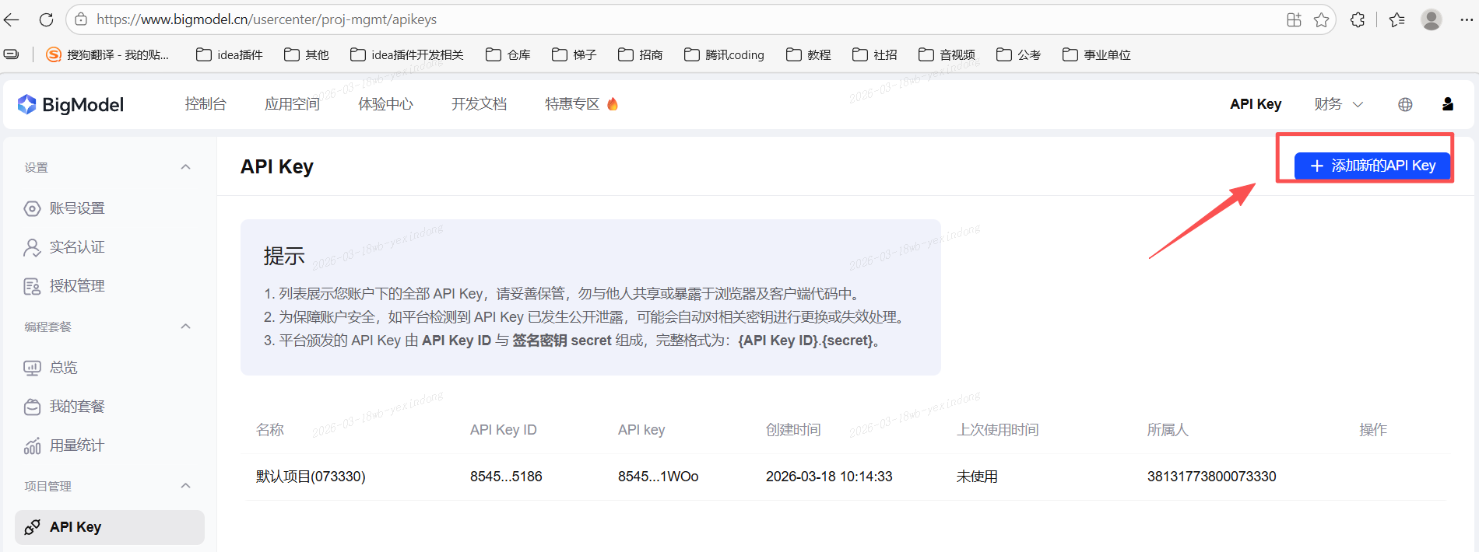Open 梯子 bookmark folder
This screenshot has height=552, width=1479.
pos(574,54)
